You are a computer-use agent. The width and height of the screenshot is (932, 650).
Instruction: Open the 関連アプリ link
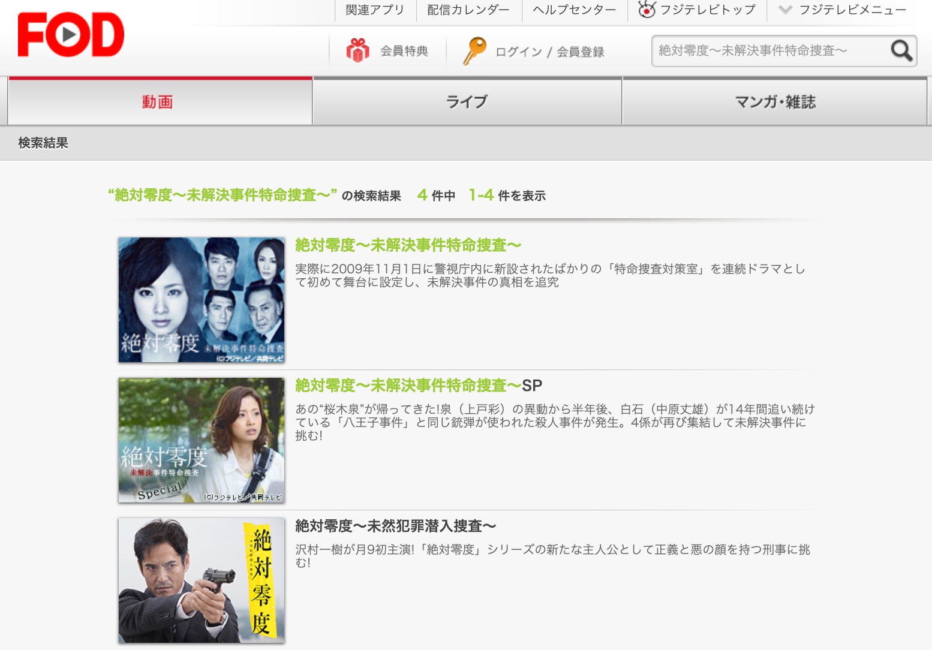point(375,10)
